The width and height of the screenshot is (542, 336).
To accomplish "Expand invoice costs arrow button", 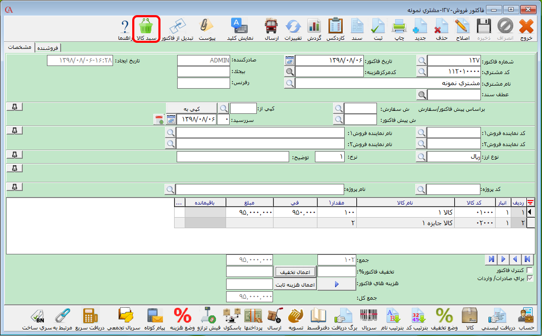I will (337, 284).
